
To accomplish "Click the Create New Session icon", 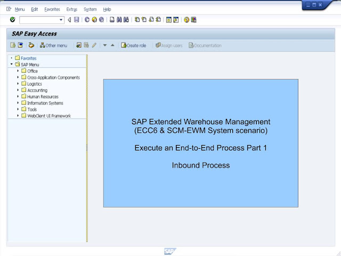I will [x=169, y=20].
